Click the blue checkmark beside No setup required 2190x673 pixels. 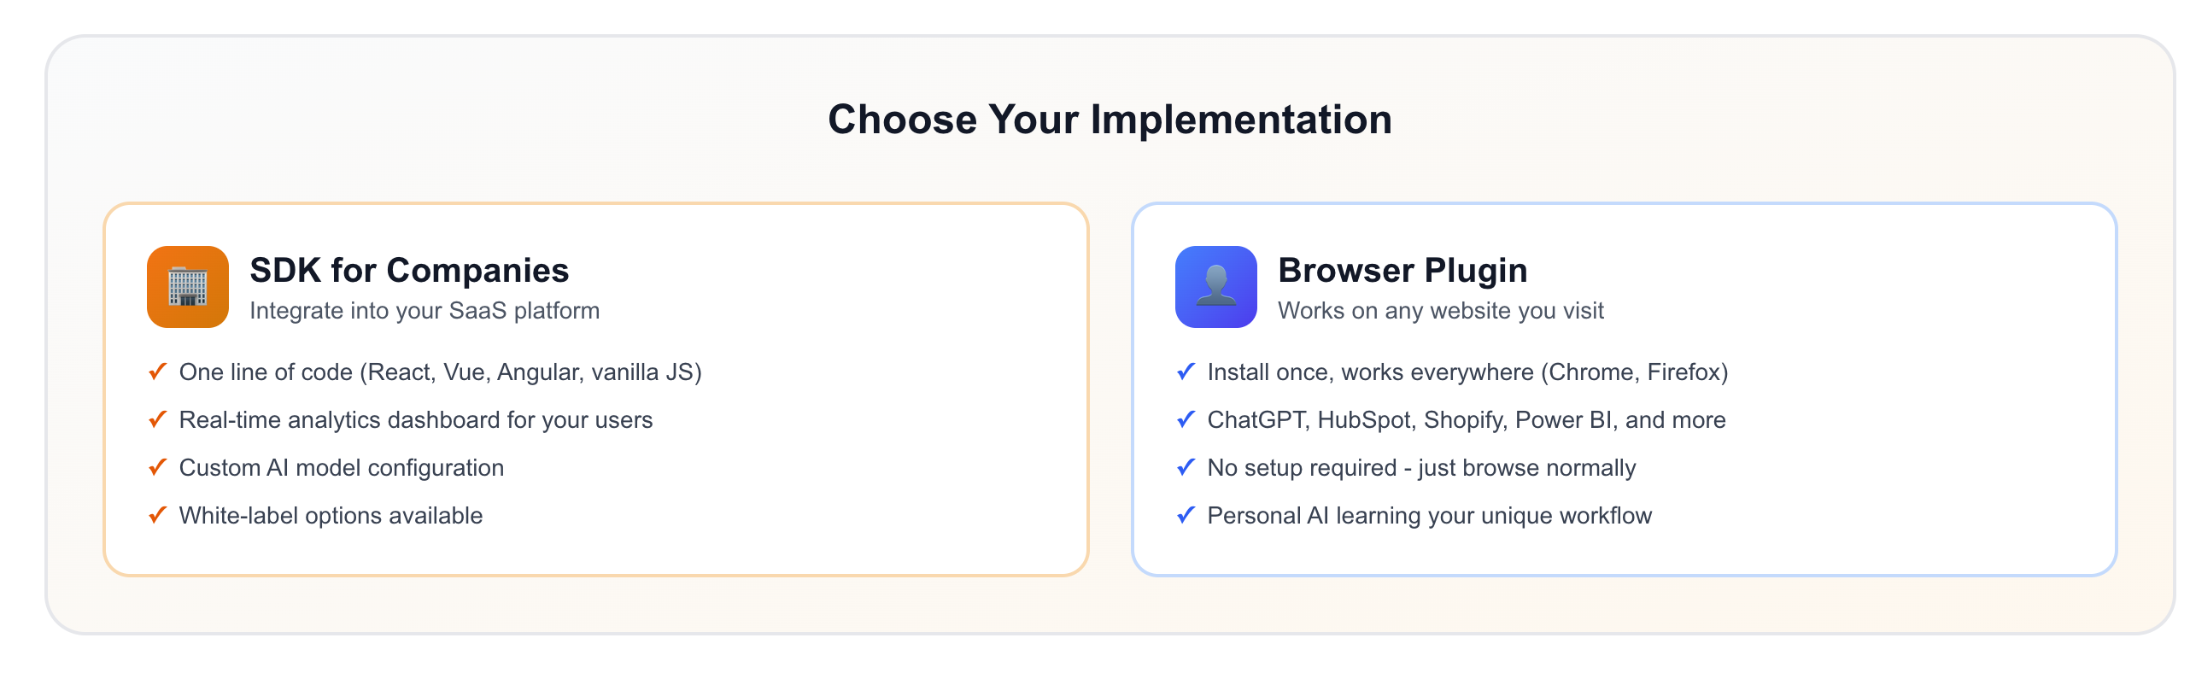[1186, 467]
